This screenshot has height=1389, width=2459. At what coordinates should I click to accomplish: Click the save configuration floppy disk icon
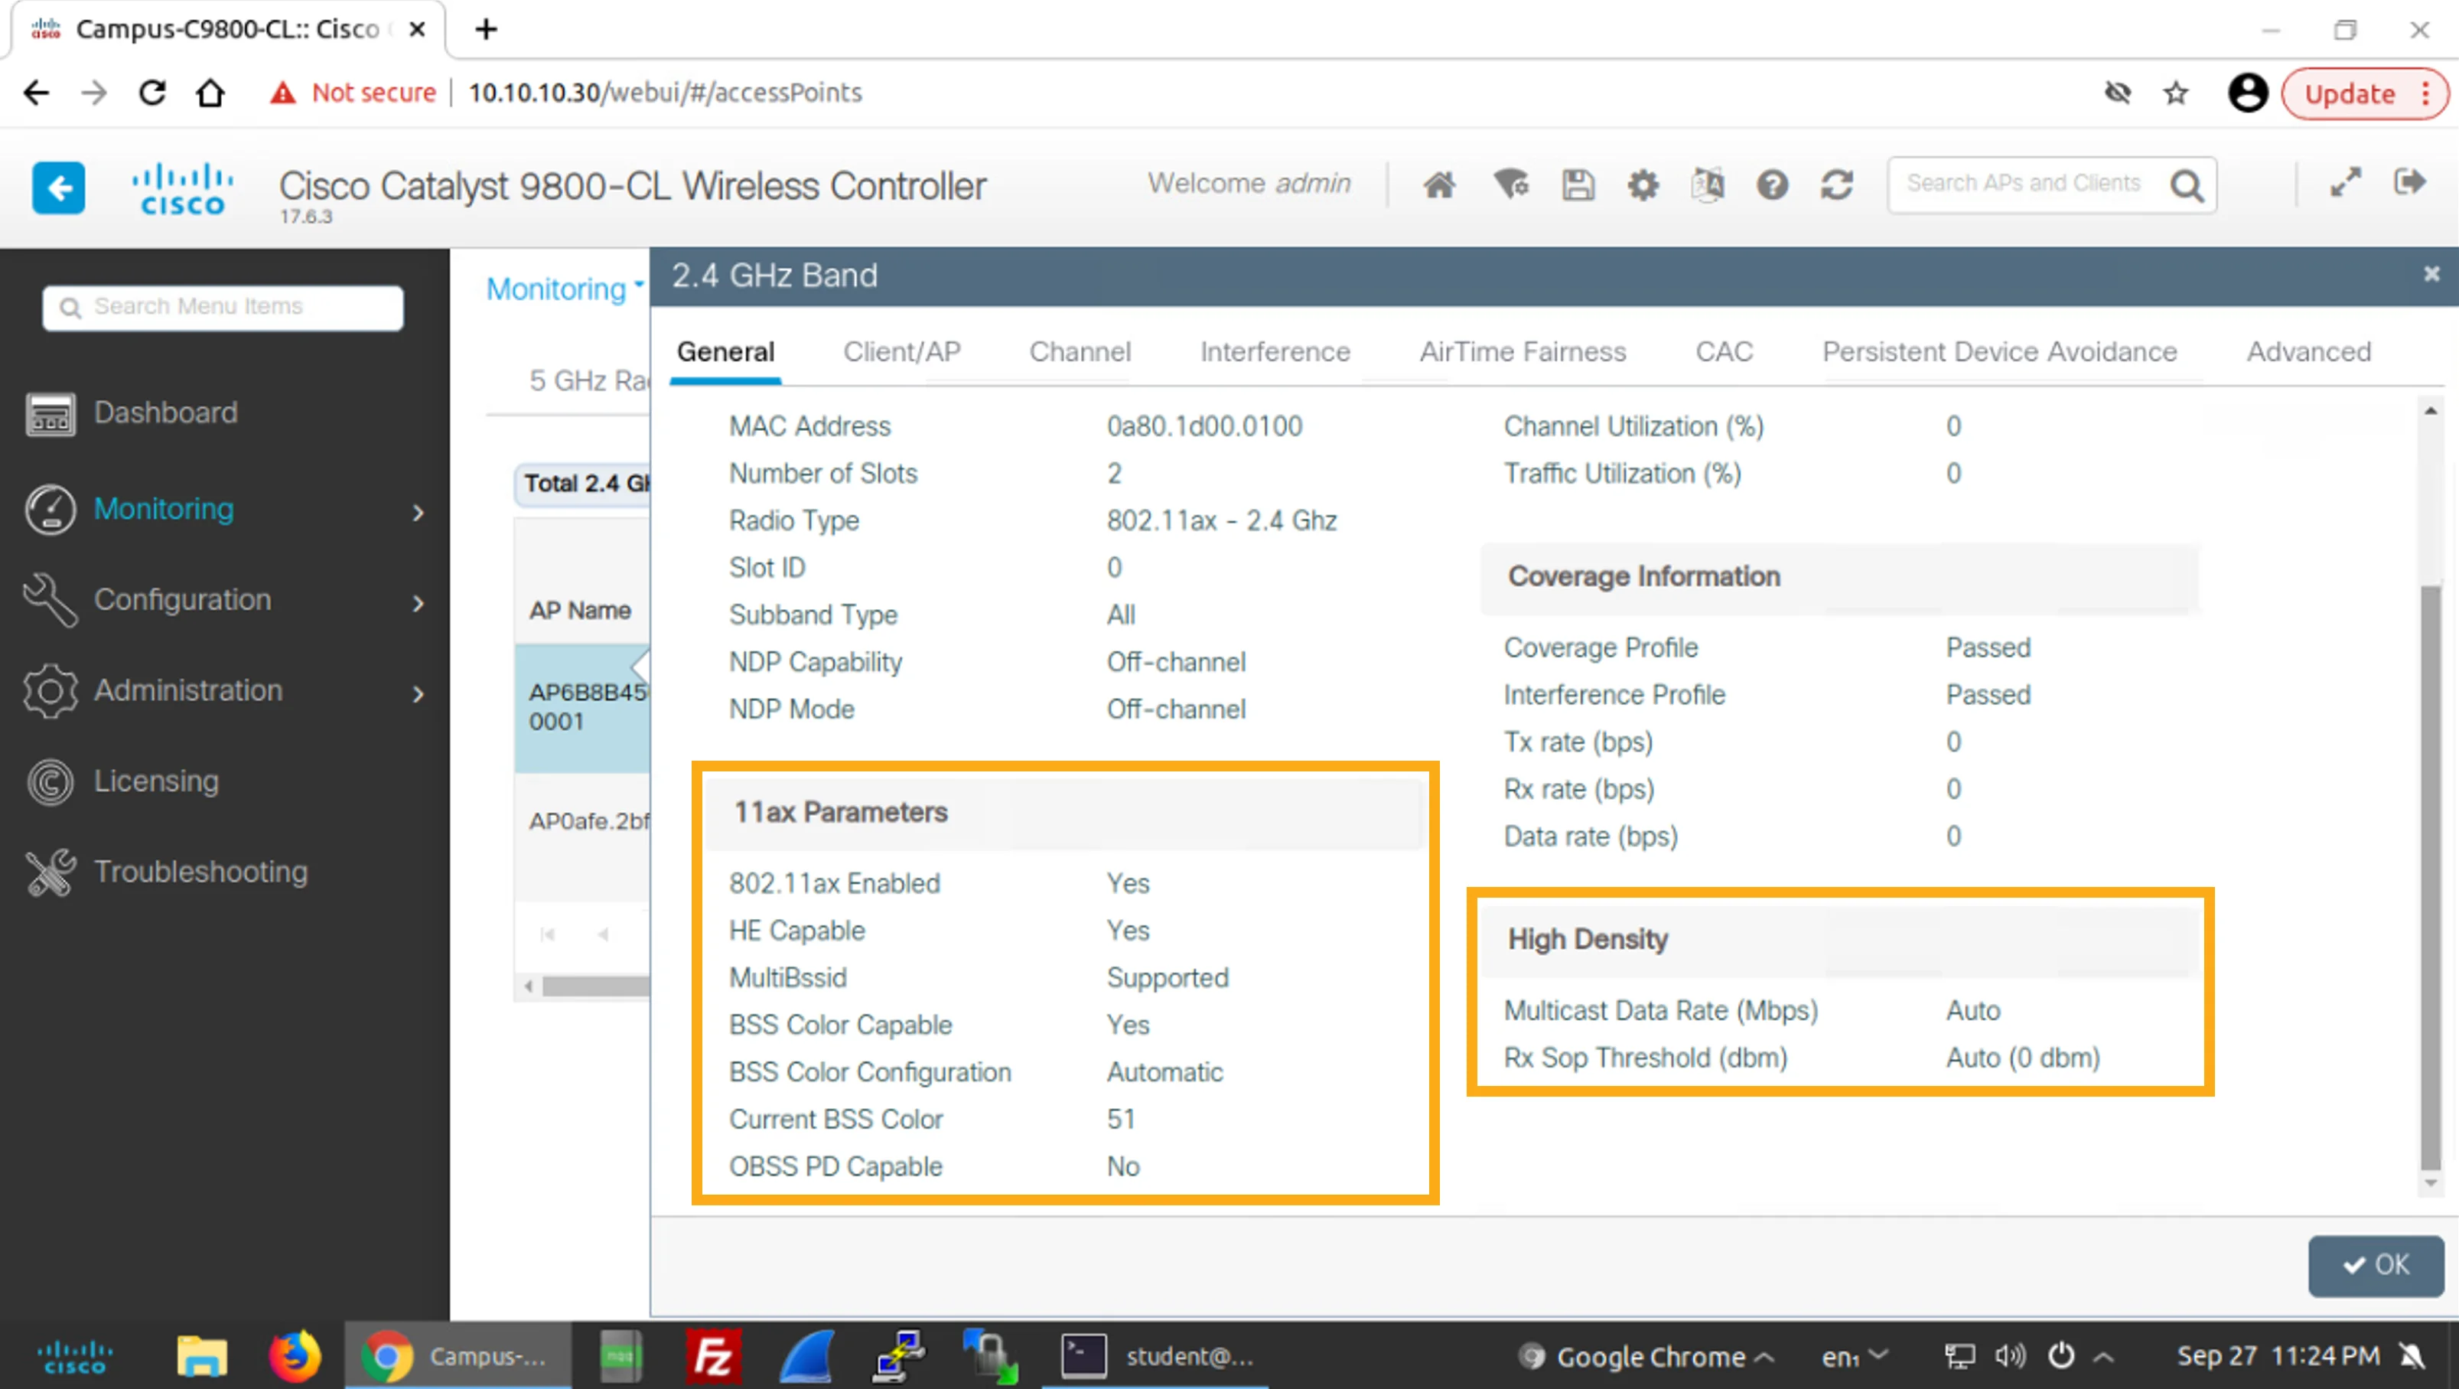click(1577, 184)
